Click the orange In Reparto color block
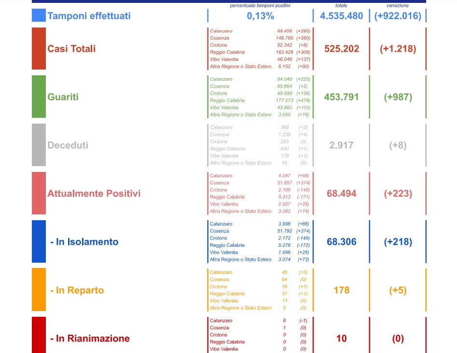 click(x=39, y=290)
